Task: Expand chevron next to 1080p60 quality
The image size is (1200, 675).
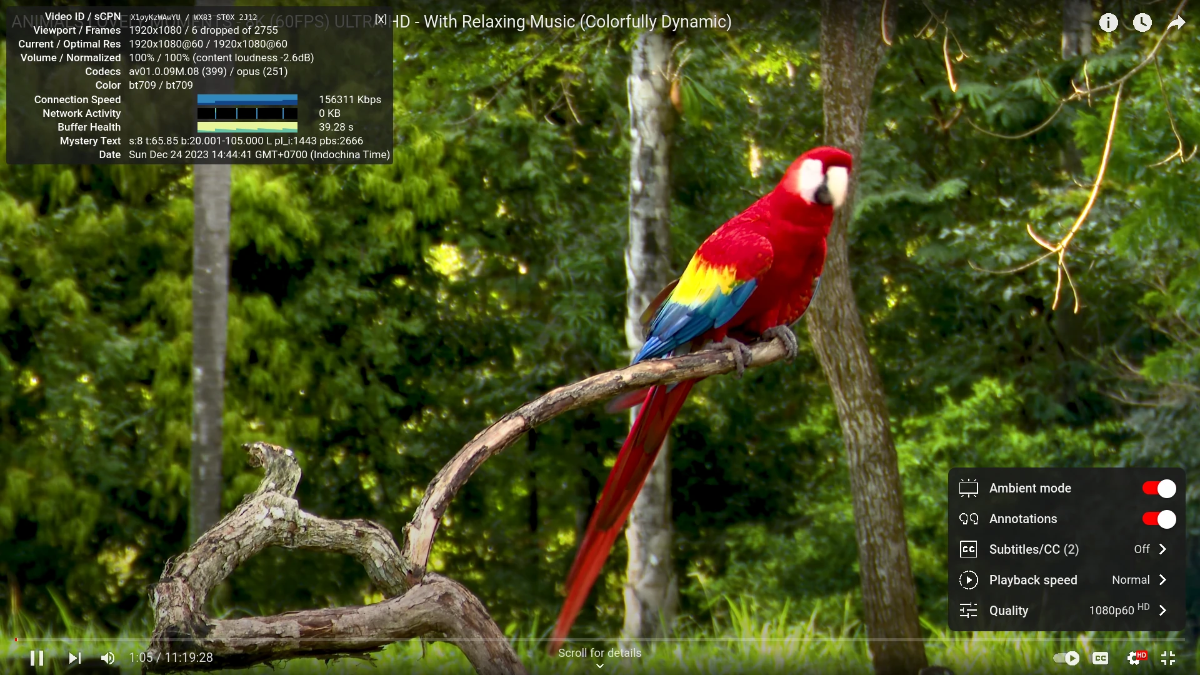Action: [1162, 611]
